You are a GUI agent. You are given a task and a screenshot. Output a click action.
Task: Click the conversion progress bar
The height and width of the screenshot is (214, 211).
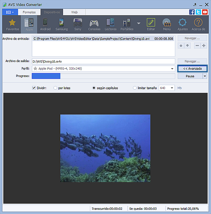[103, 76]
